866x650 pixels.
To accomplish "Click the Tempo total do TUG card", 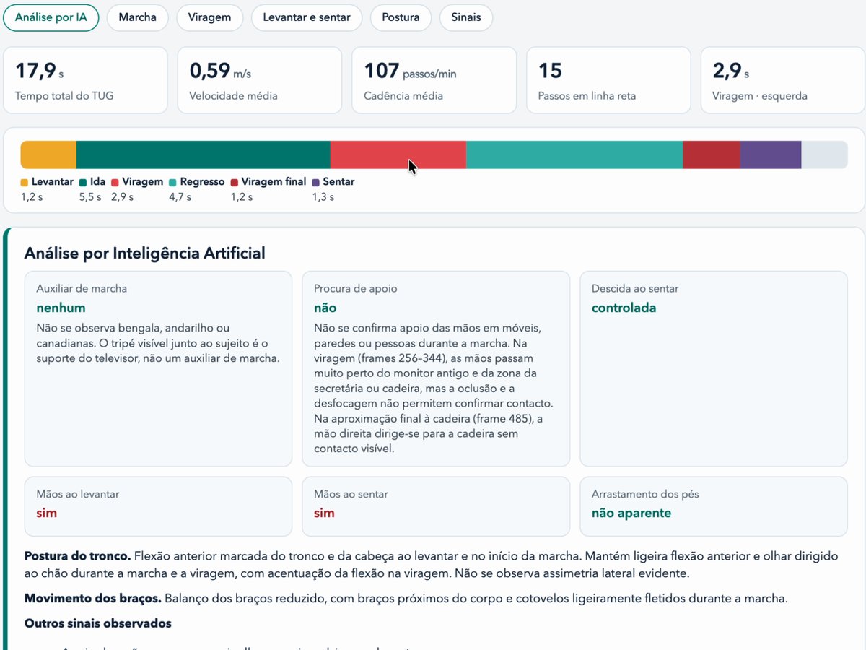I will (85, 80).
